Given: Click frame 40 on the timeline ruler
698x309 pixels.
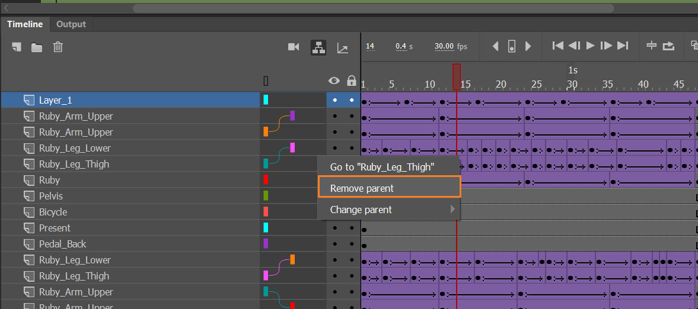Looking at the screenshot, I should [x=643, y=84].
